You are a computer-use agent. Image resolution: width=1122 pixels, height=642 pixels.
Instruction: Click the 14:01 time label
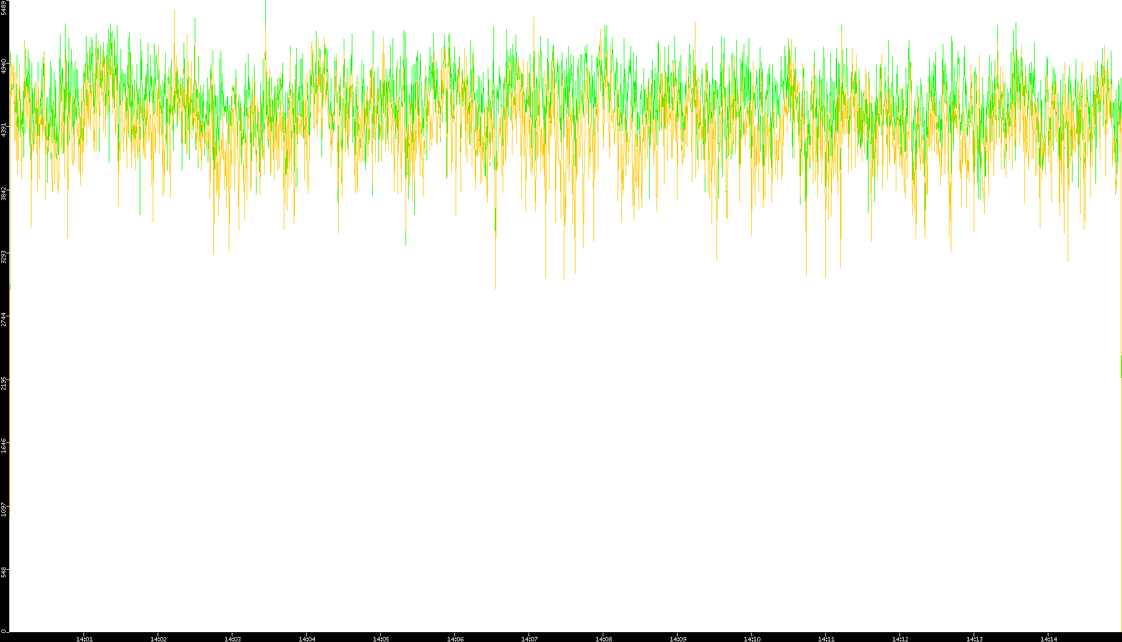[84, 639]
